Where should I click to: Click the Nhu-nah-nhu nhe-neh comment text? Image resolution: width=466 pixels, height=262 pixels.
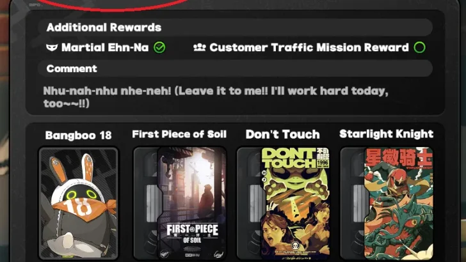[x=216, y=97]
